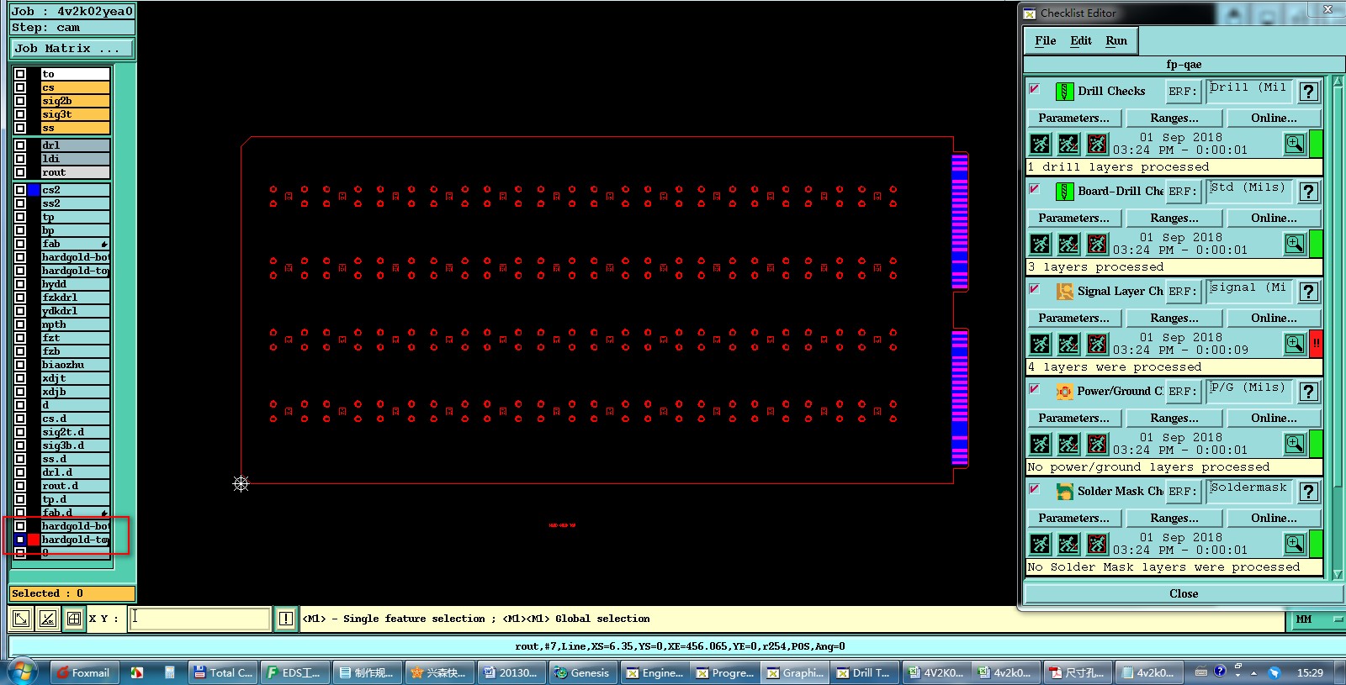
Task: Click first run icon under Board-Drill Checks
Action: click(1041, 244)
